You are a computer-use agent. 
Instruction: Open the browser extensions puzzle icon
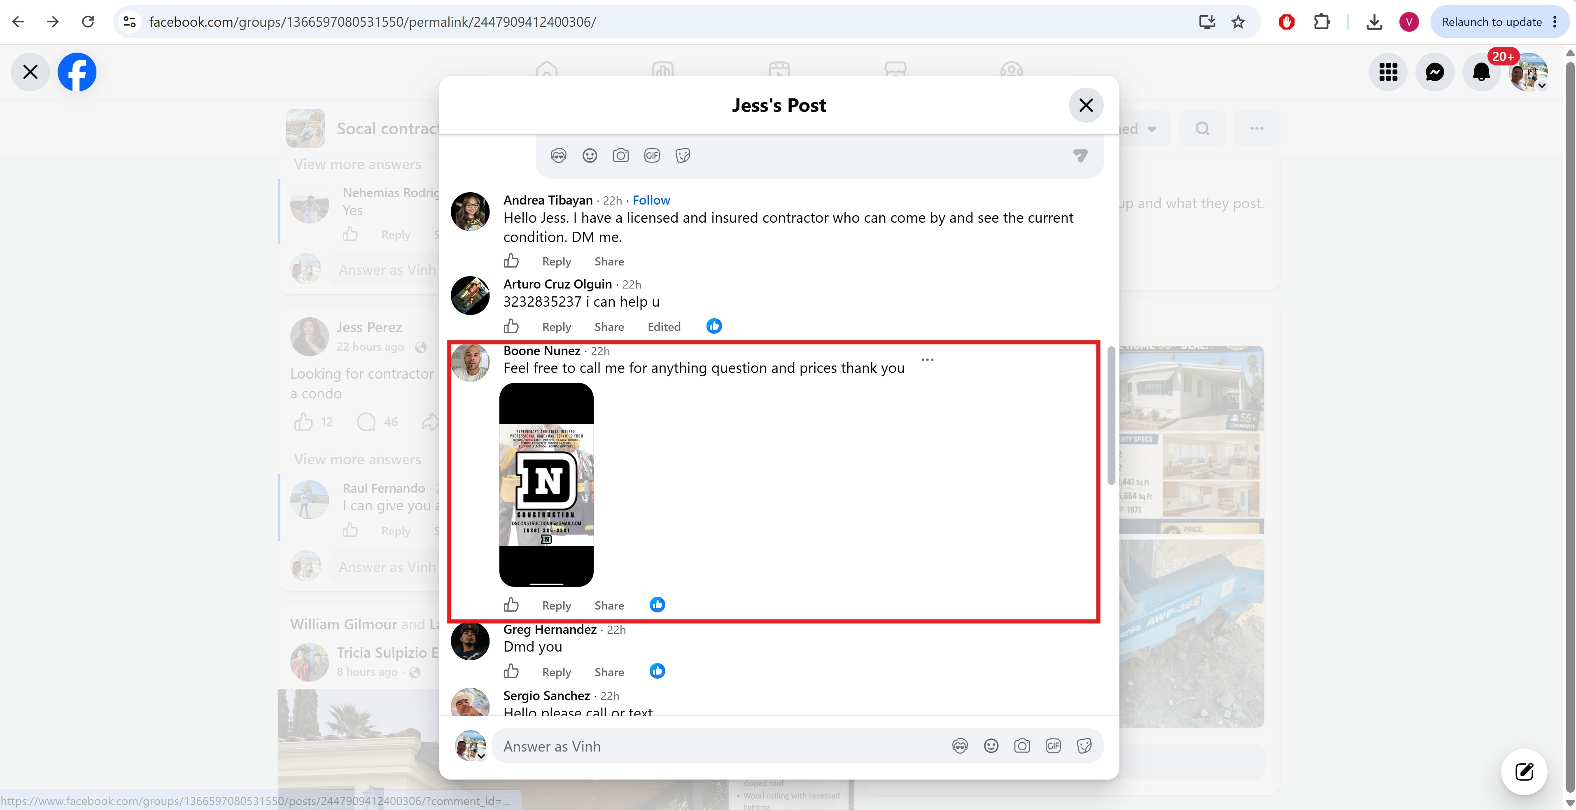point(1322,22)
